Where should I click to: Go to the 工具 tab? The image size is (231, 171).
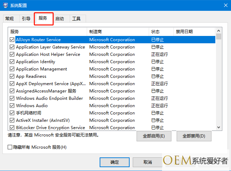click(x=76, y=19)
